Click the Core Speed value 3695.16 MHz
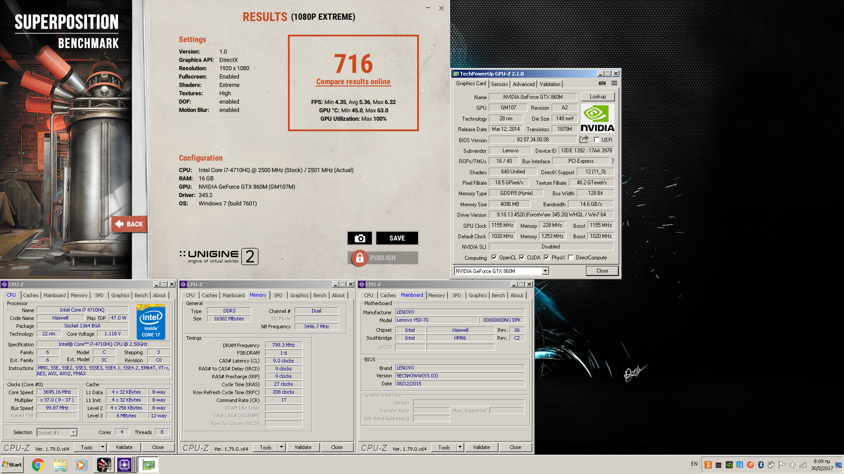The image size is (844, 474). coord(57,392)
